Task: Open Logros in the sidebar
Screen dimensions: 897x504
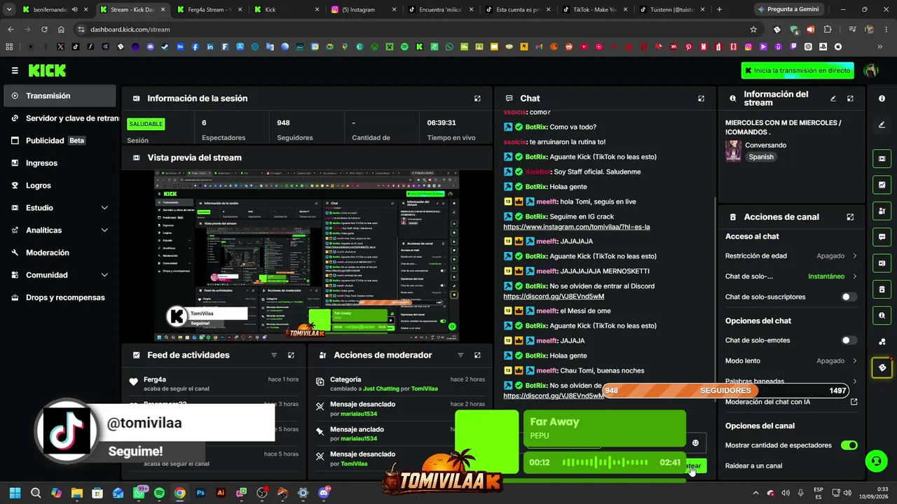Action: point(60,185)
